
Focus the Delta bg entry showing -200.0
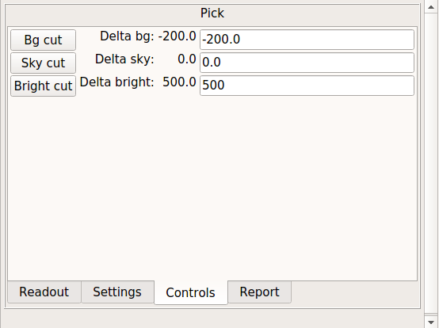(307, 40)
